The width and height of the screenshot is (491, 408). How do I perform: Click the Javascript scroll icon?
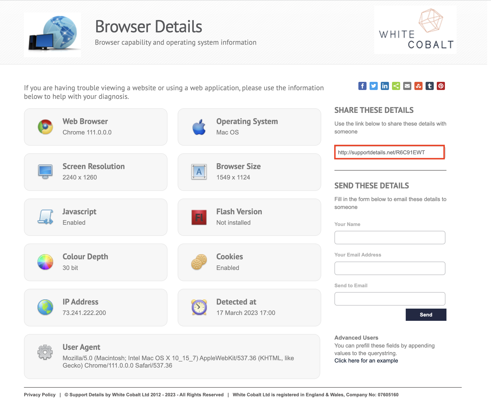(x=45, y=217)
